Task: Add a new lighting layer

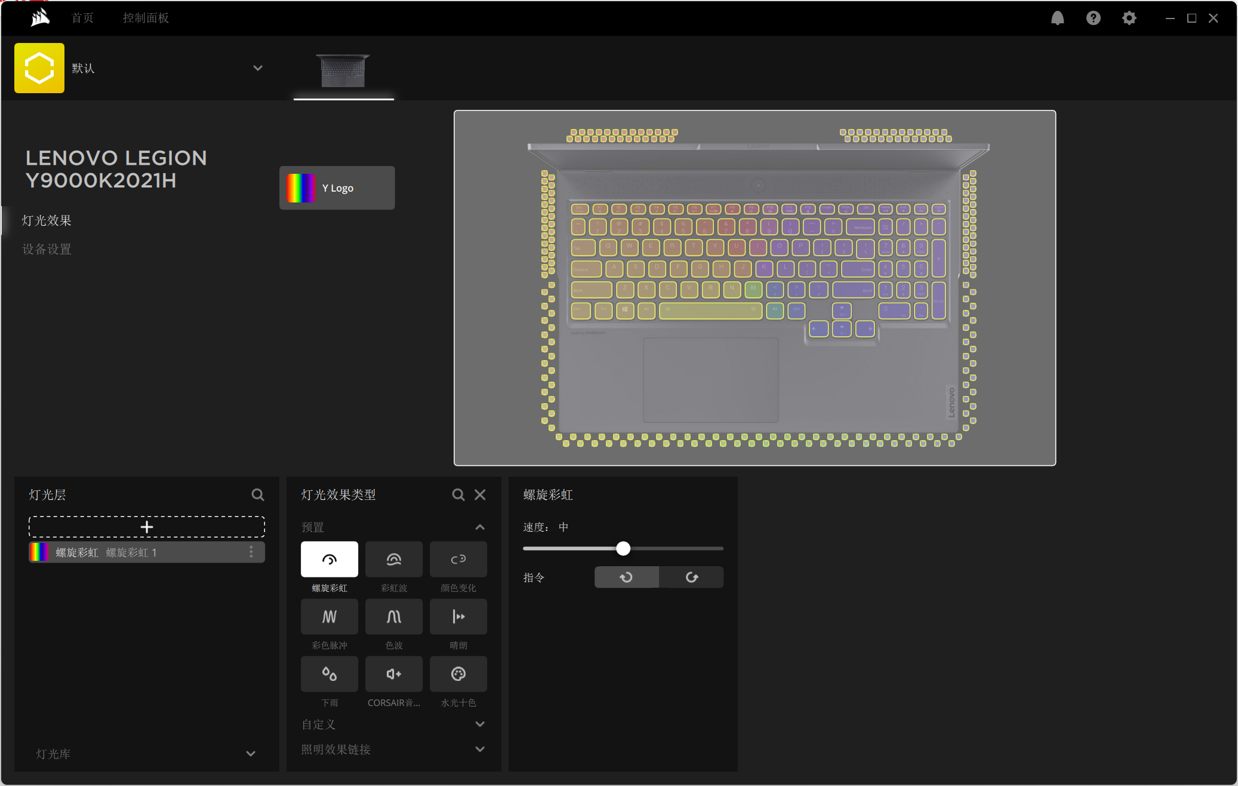Action: [x=147, y=527]
